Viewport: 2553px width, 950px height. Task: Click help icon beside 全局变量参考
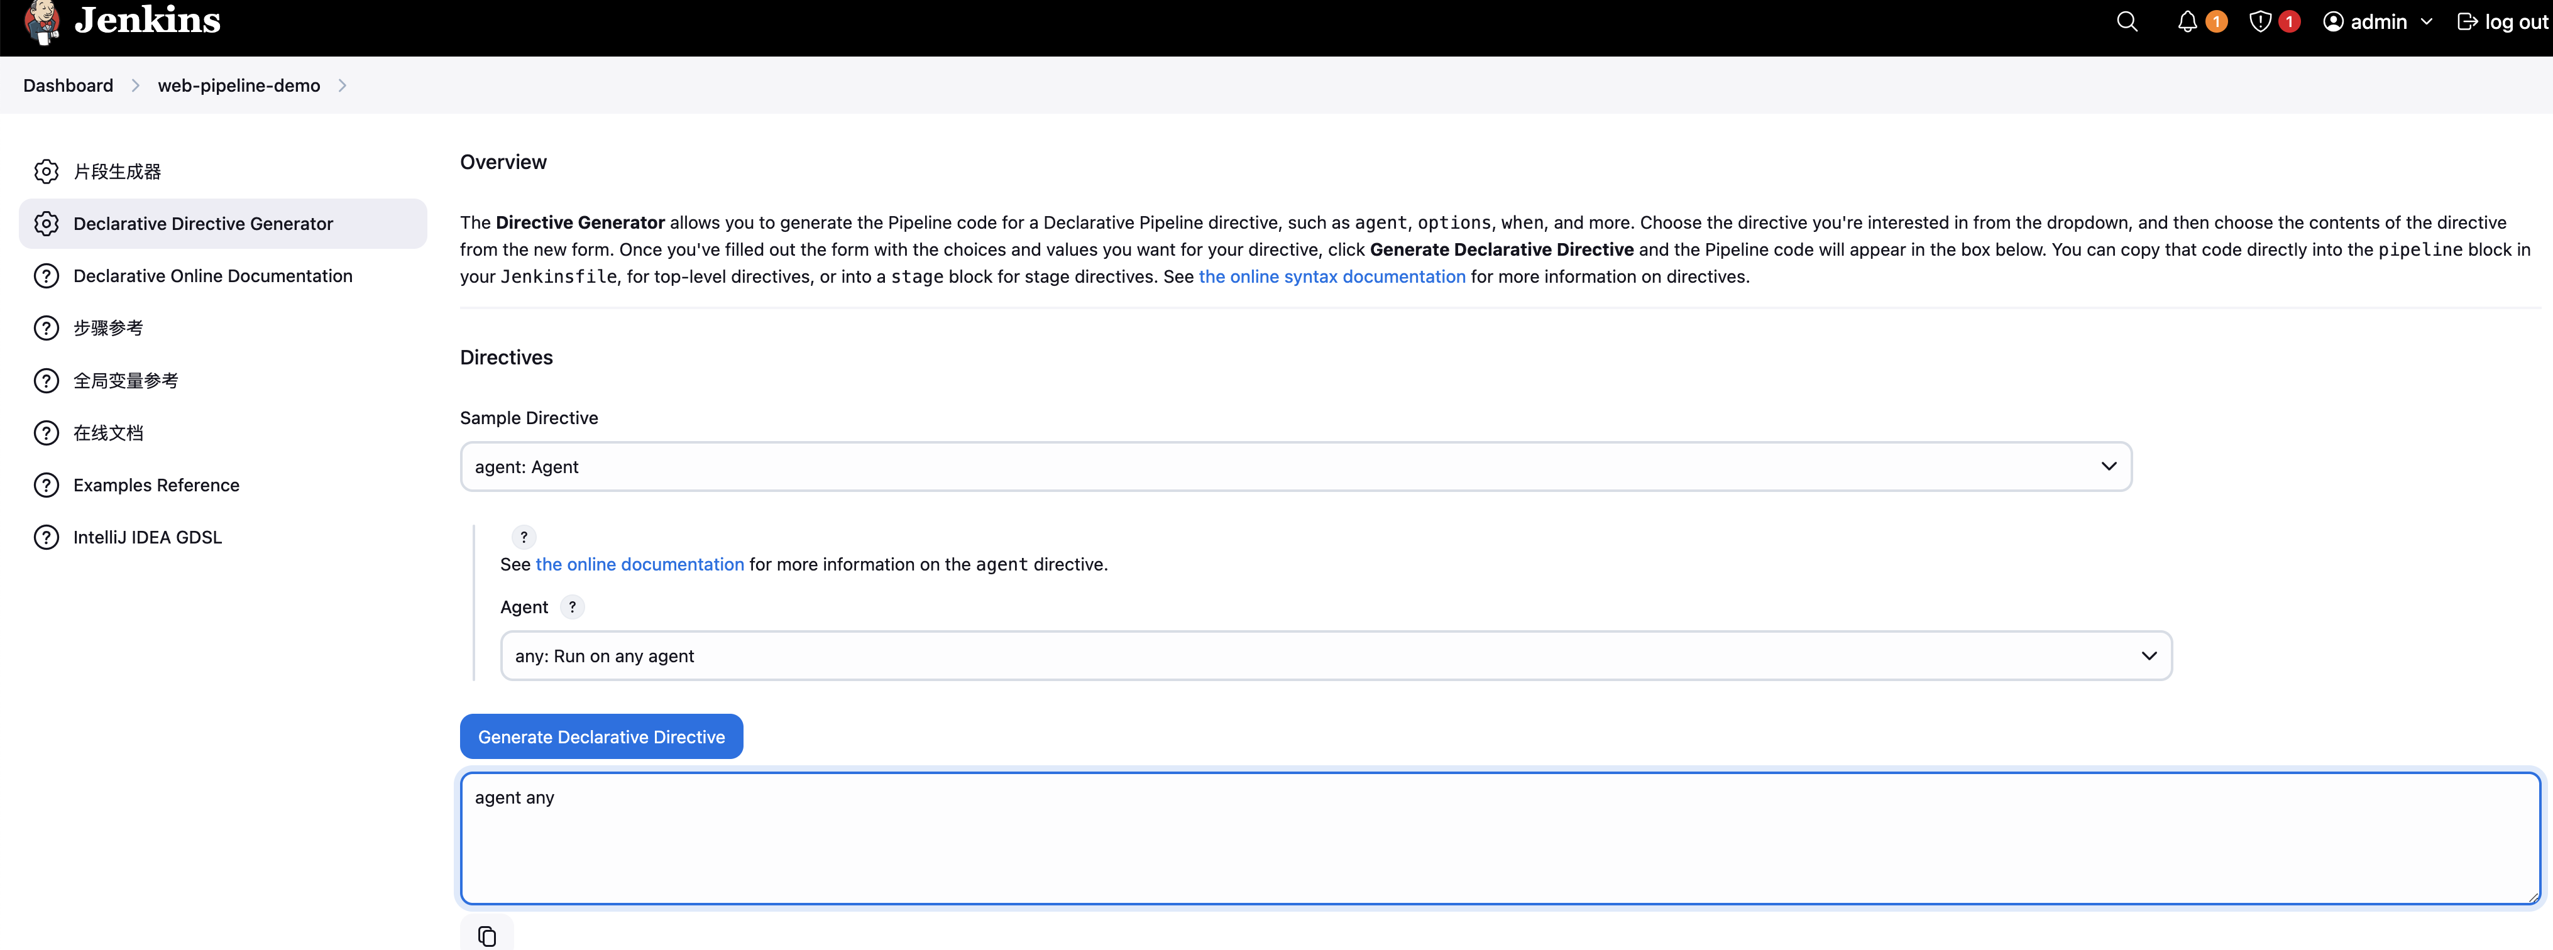point(47,380)
